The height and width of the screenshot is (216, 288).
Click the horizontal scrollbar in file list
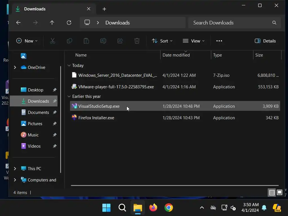click(175, 185)
